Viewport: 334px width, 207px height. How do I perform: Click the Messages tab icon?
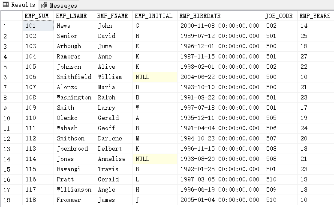pos(44,6)
